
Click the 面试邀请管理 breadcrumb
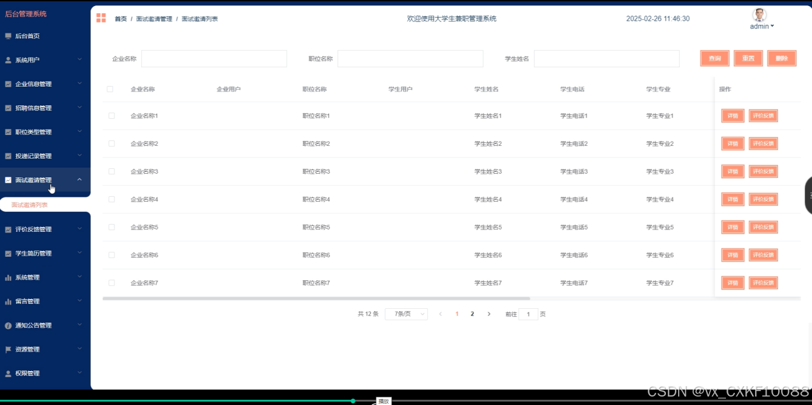(x=154, y=19)
